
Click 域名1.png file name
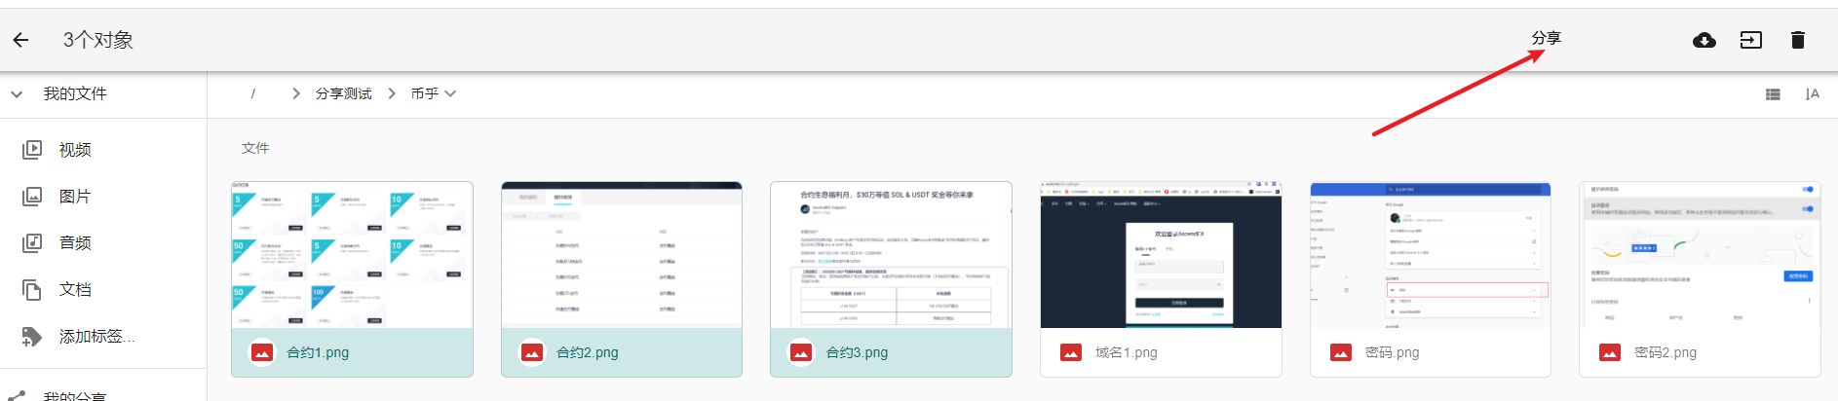[1127, 352]
